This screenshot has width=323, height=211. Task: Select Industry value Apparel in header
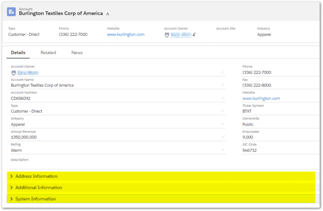264,34
